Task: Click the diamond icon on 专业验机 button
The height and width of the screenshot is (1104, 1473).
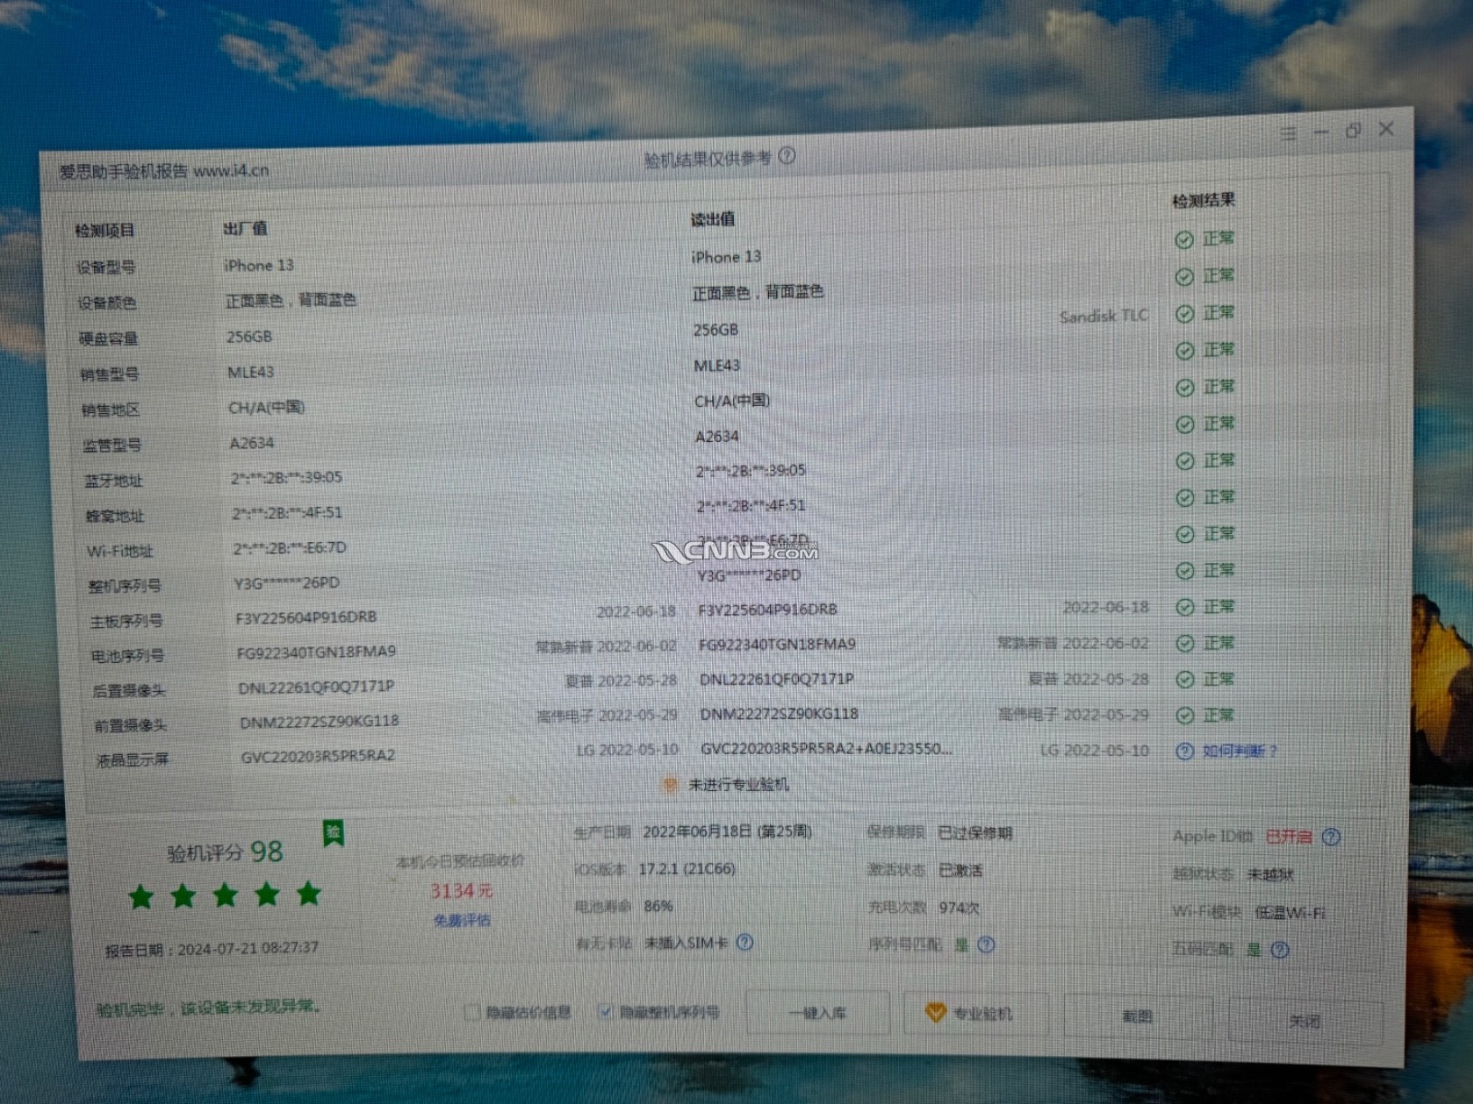Action: tap(936, 1014)
